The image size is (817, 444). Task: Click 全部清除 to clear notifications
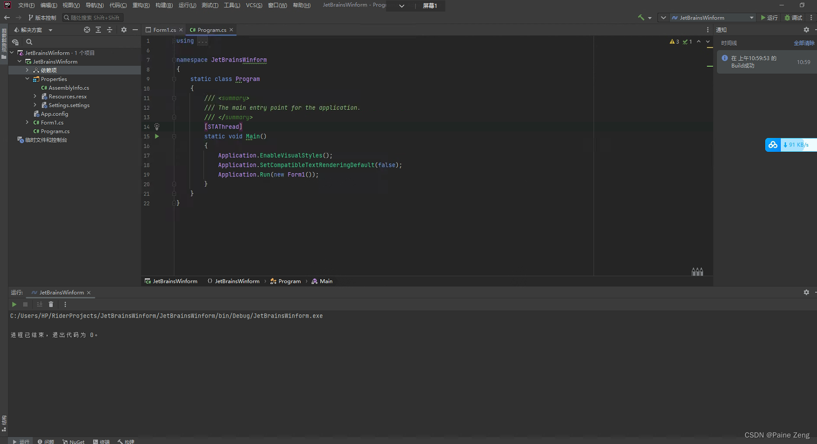pyautogui.click(x=804, y=43)
